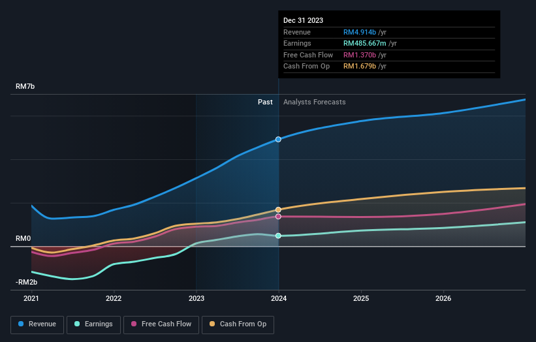Click the RM7b y-axis label
Image resolution: width=536 pixels, height=342 pixels.
point(25,86)
